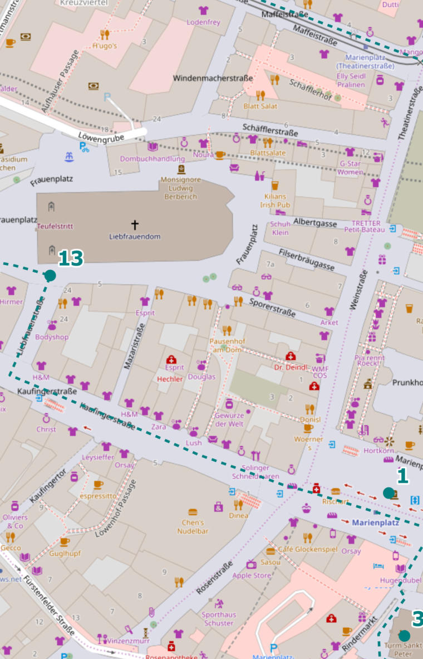This screenshot has height=659, width=423.
Task: Click the Teufelstritt label on the cathedral
Action: [x=55, y=227]
